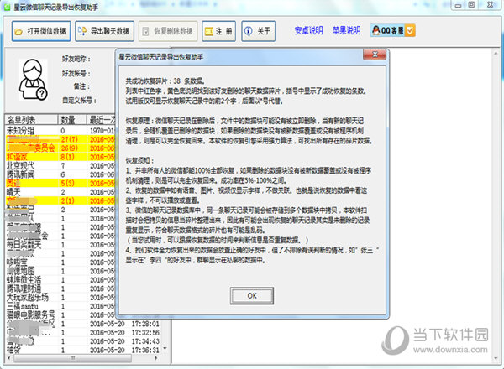504x369 pixels.
Task: Click right panel scroll-down arrow
Action: click(496, 359)
